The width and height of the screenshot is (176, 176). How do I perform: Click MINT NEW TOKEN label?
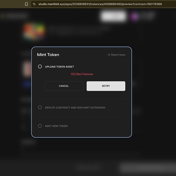tap(56, 126)
